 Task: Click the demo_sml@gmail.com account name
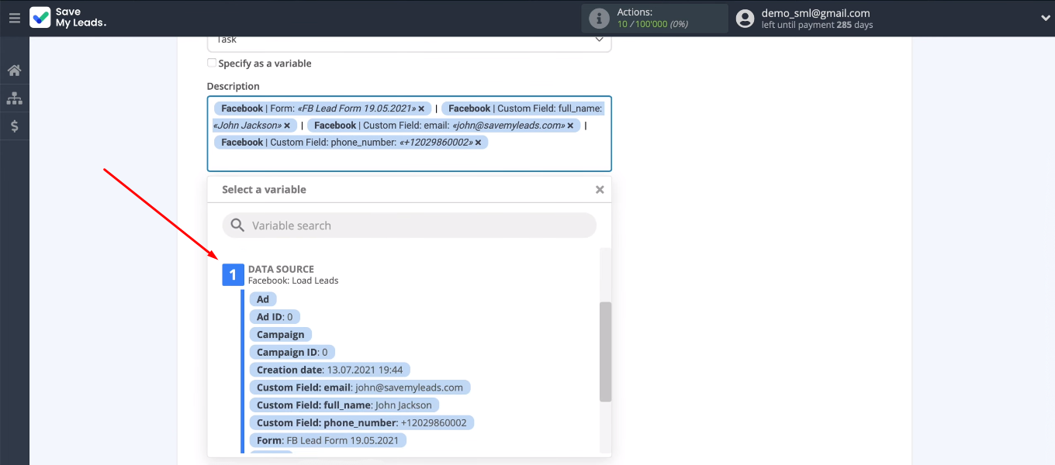815,13
